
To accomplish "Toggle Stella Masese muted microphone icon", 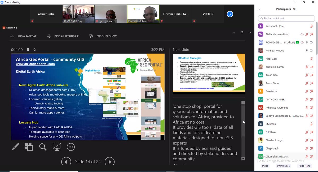I will 307,34.
